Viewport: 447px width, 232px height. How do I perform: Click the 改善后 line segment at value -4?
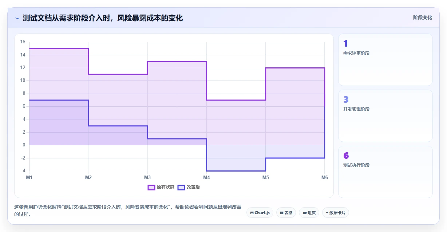click(x=236, y=171)
